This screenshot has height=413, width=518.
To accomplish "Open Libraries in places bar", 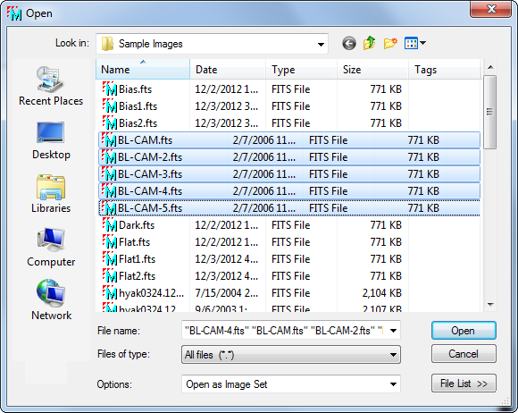I will (x=51, y=194).
